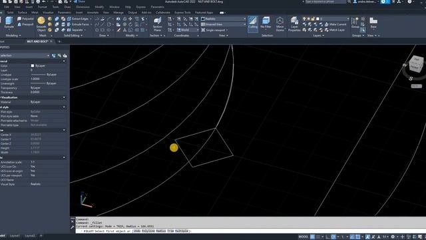This screenshot has height=240, width=426.
Task: Expand the Modeling panel
Action: tap(13, 35)
